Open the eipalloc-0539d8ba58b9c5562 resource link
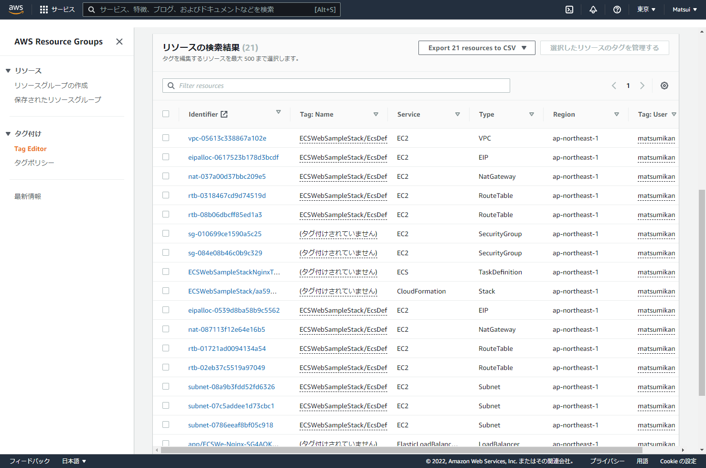 click(x=234, y=310)
